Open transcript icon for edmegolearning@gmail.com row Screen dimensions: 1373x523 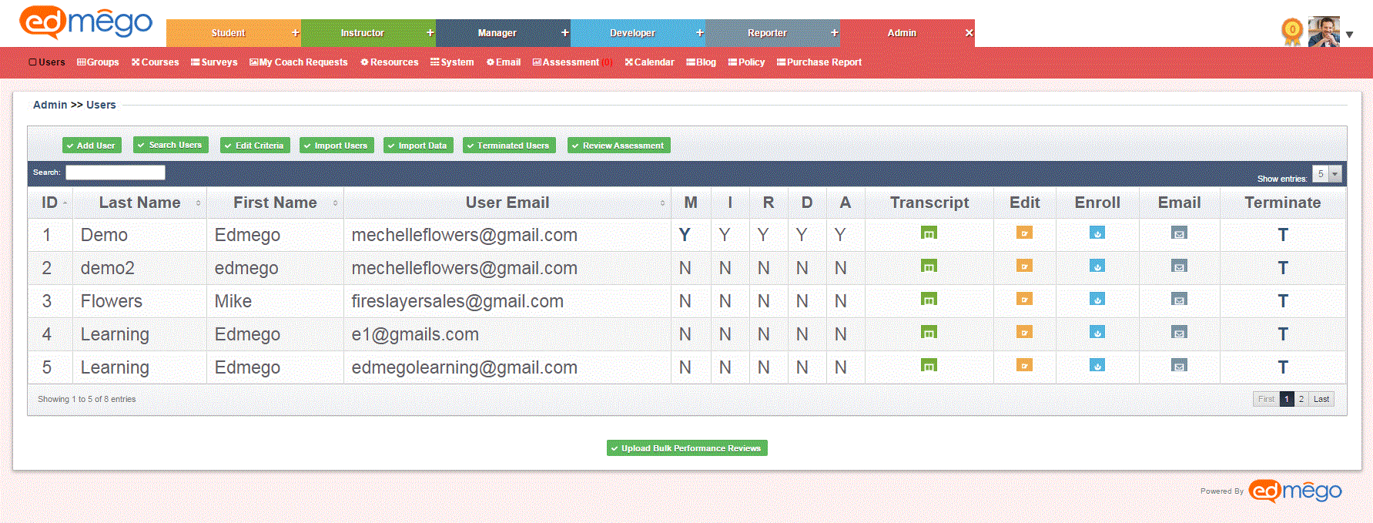point(929,365)
